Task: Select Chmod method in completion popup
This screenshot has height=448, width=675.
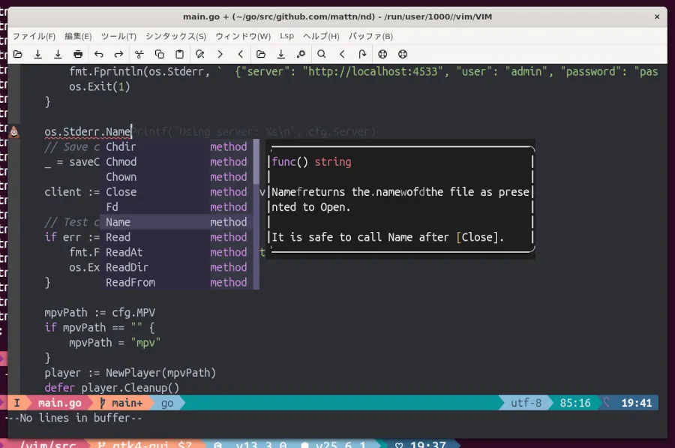Action: tap(177, 162)
